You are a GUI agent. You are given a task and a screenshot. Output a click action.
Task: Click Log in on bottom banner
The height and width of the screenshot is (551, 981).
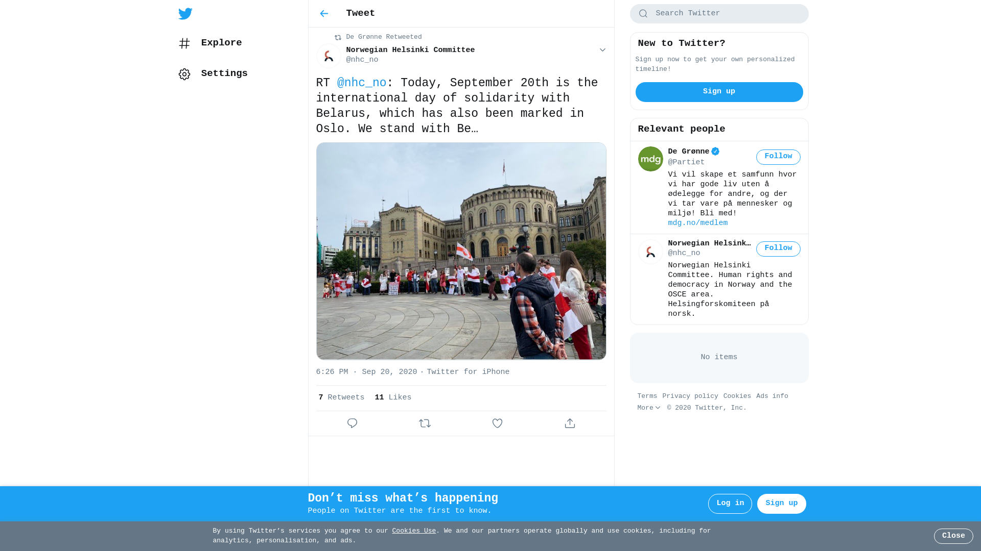pyautogui.click(x=730, y=504)
